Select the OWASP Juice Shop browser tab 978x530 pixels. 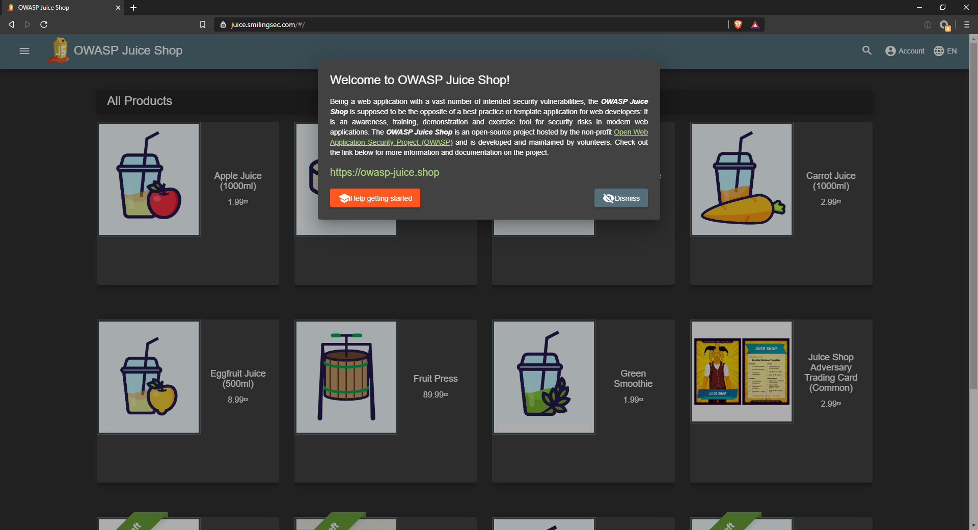click(62, 8)
